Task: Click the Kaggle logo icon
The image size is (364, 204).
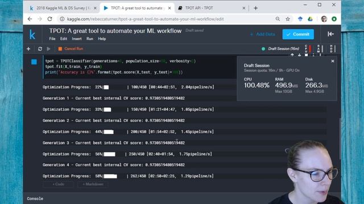Action: click(32, 35)
